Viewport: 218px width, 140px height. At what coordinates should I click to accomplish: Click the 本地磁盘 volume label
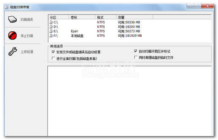click(77, 36)
